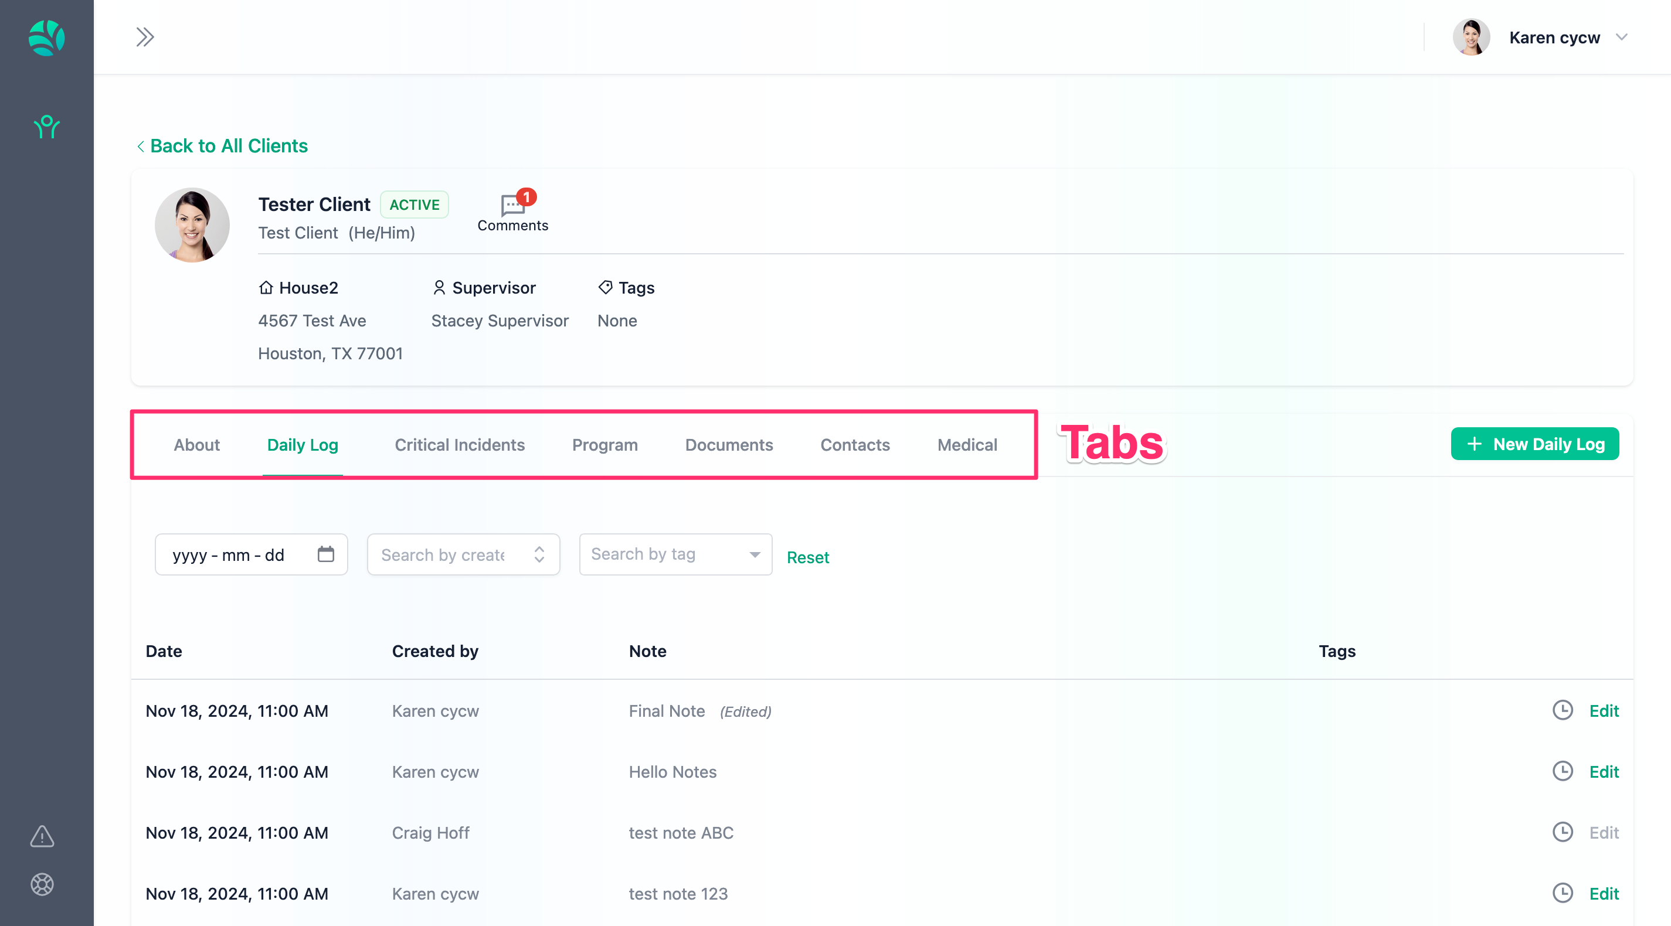The width and height of the screenshot is (1671, 926).
Task: Open the Clients person icon in sidebar
Action: pyautogui.click(x=47, y=127)
